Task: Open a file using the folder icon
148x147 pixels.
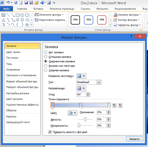Action: coord(37,3)
